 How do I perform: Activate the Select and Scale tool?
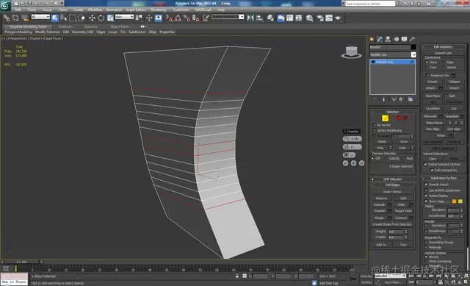coord(111,18)
